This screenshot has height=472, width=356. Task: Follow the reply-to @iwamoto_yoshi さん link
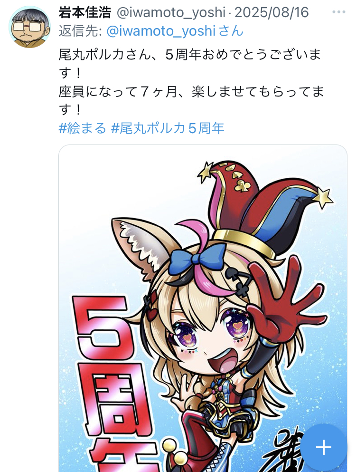tap(175, 31)
